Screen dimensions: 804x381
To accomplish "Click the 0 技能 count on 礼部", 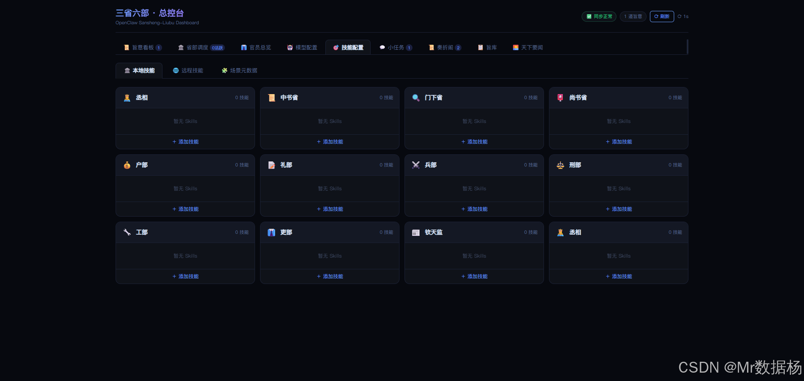I will (x=386, y=165).
